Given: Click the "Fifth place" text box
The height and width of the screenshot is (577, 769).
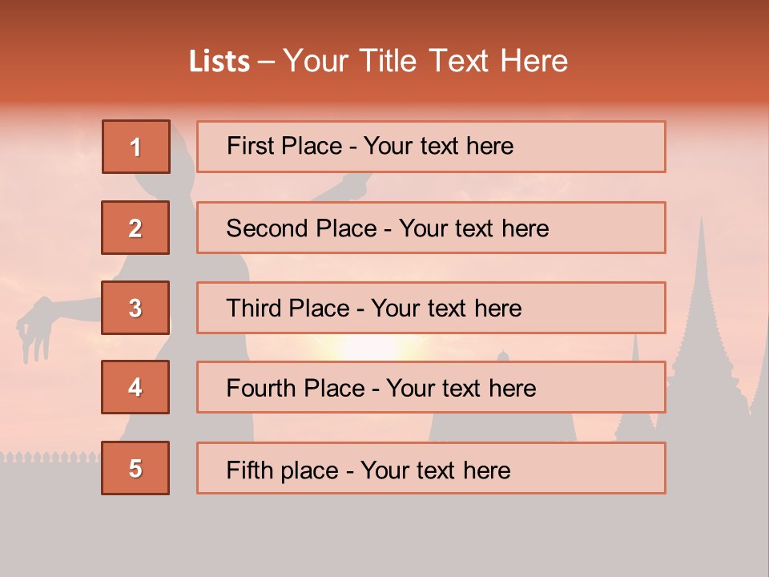Looking at the screenshot, I should (431, 468).
